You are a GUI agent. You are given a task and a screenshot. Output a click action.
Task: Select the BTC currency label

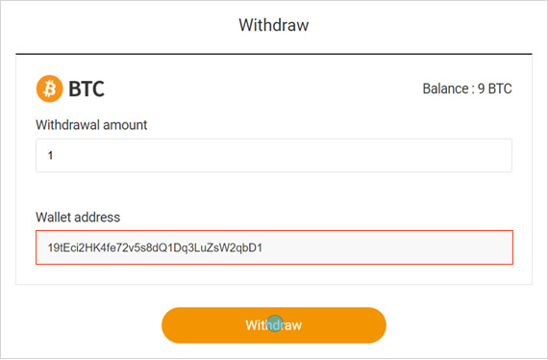pyautogui.click(x=87, y=89)
